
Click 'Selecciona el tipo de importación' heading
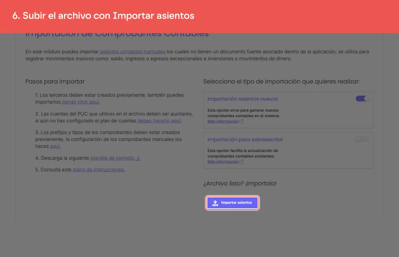(x=281, y=82)
